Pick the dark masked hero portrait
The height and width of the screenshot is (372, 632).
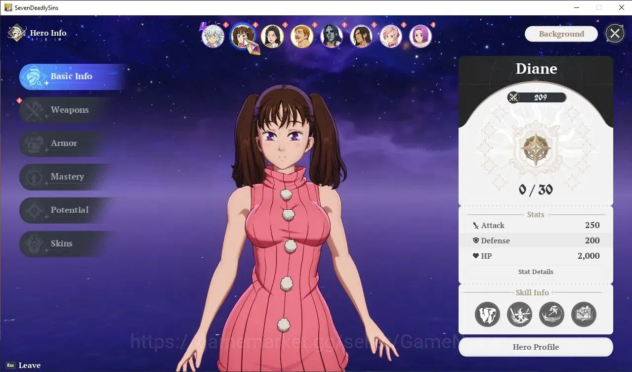332,36
